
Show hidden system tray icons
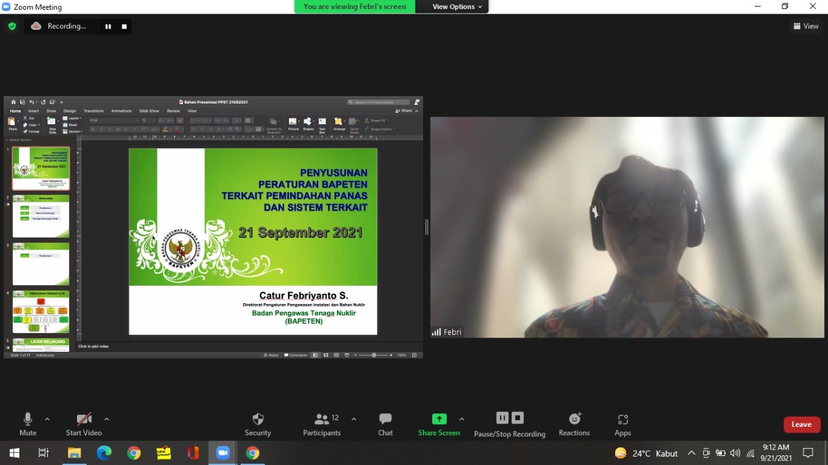point(692,453)
